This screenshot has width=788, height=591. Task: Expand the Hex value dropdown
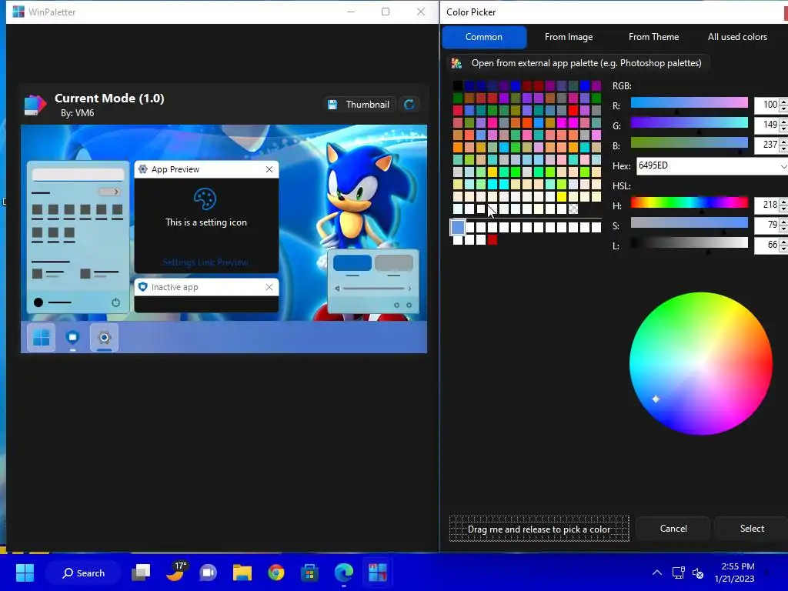click(x=783, y=166)
